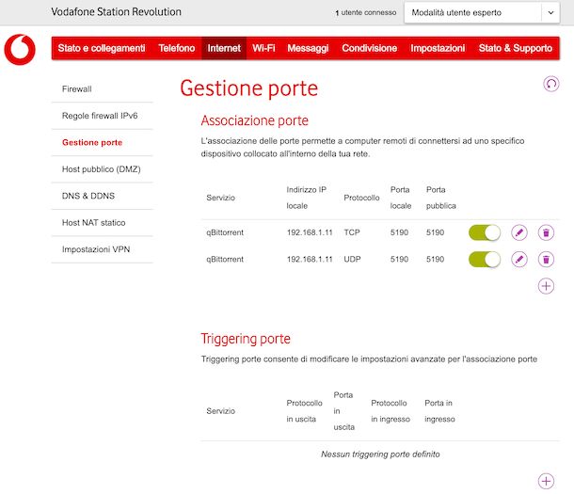Click Porta in ingresso column header
Image resolution: width=574 pixels, height=494 pixels.
pyautogui.click(x=439, y=411)
